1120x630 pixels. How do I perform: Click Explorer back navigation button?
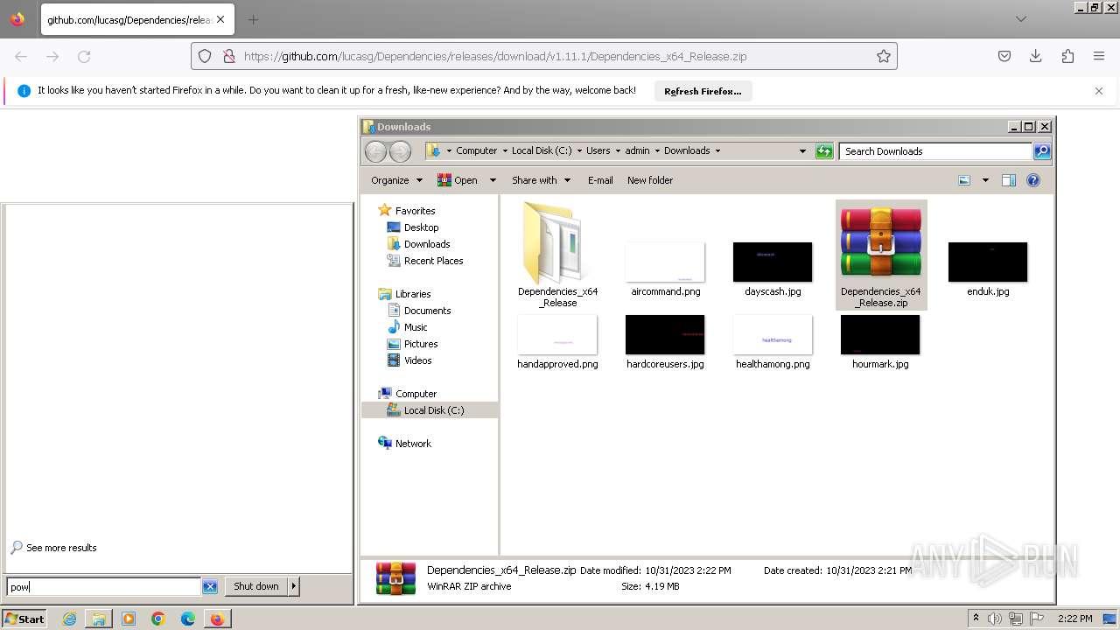click(x=375, y=151)
